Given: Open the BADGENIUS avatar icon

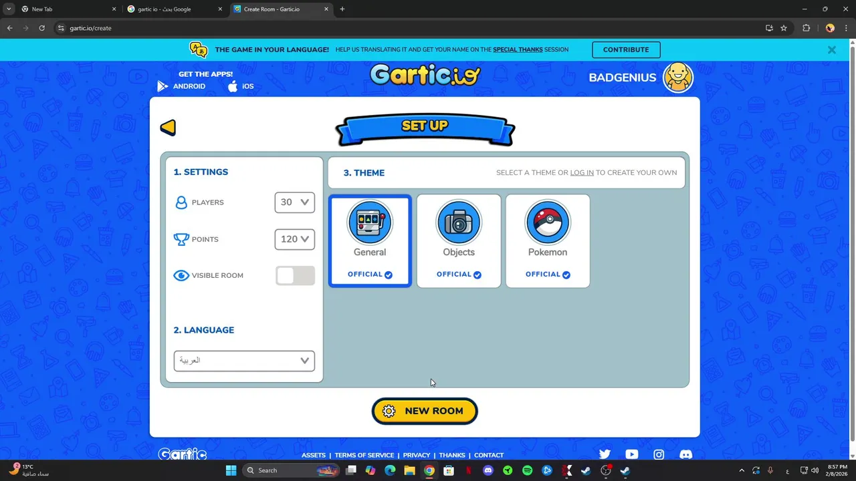Looking at the screenshot, I should [678, 77].
